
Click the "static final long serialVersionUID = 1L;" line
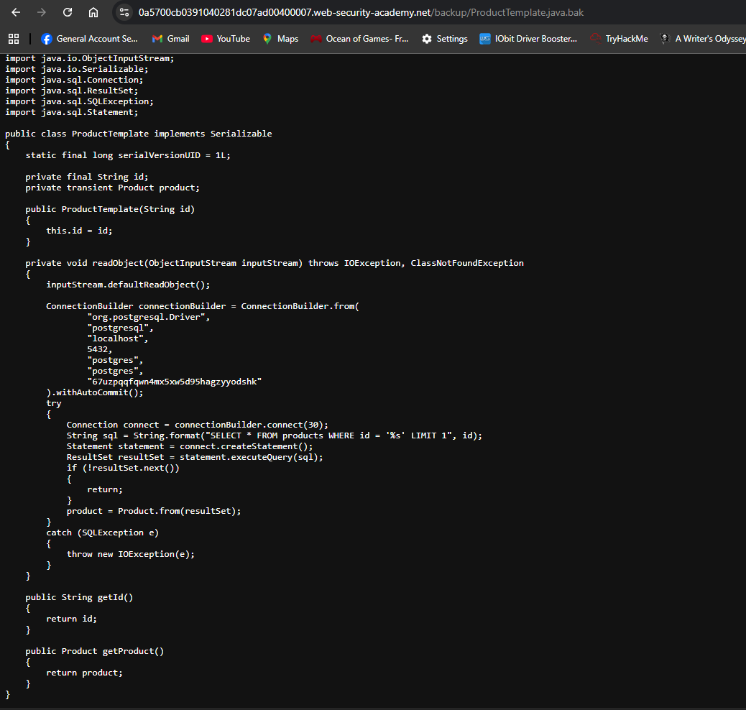pyautogui.click(x=128, y=155)
